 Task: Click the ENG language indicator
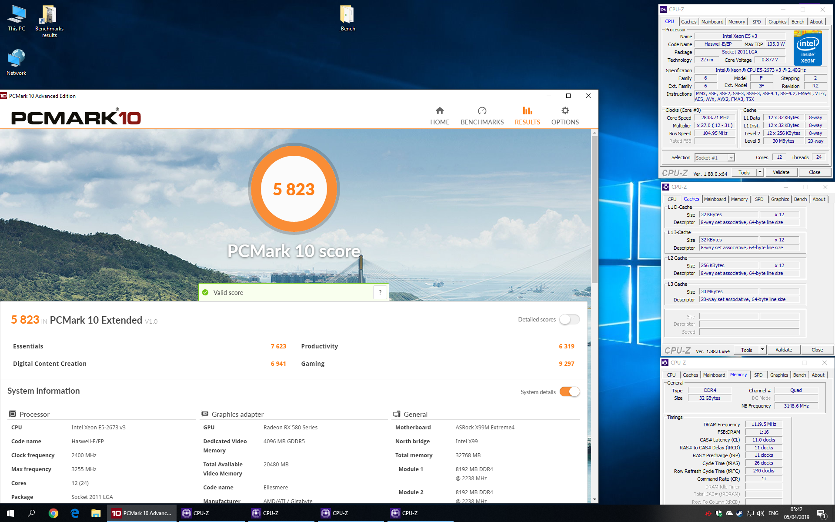point(773,513)
